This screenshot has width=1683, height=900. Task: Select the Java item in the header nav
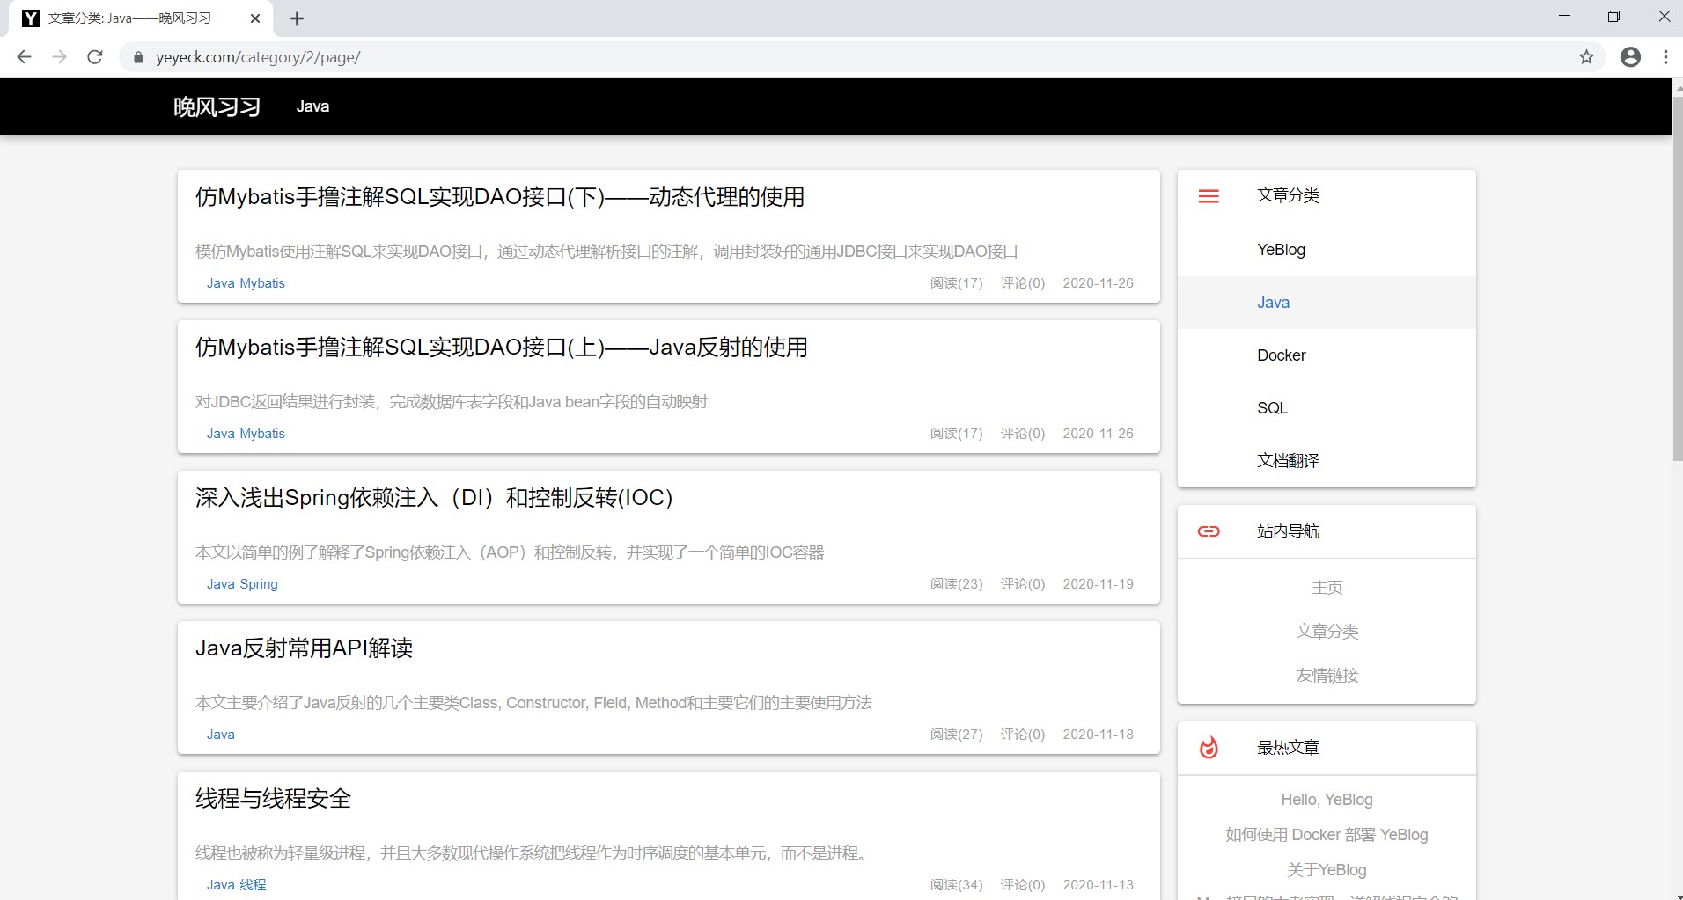(312, 106)
